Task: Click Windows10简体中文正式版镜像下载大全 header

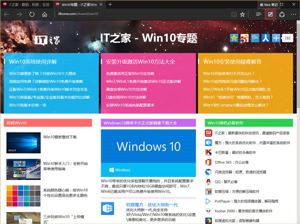Action: coord(148,123)
